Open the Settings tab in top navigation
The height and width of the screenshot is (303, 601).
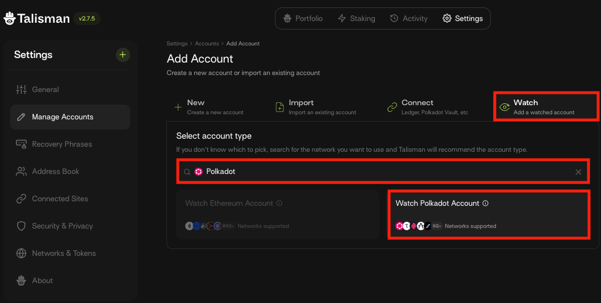[462, 18]
